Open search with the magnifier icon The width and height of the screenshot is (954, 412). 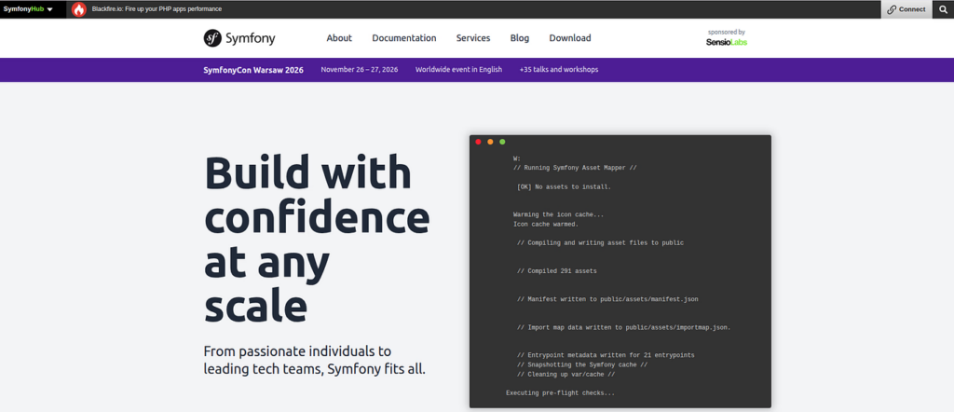(943, 9)
